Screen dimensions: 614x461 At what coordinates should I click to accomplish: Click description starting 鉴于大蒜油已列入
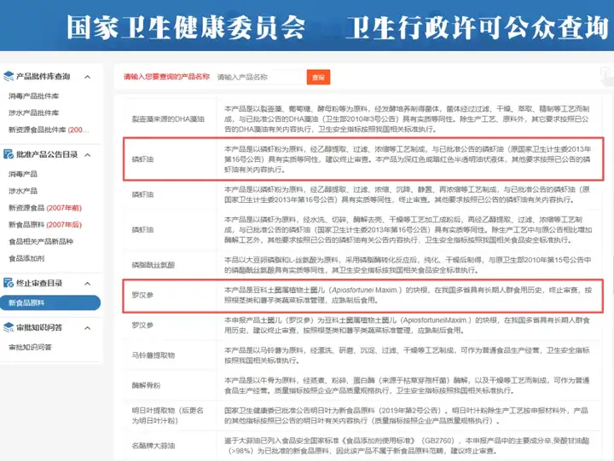click(407, 446)
